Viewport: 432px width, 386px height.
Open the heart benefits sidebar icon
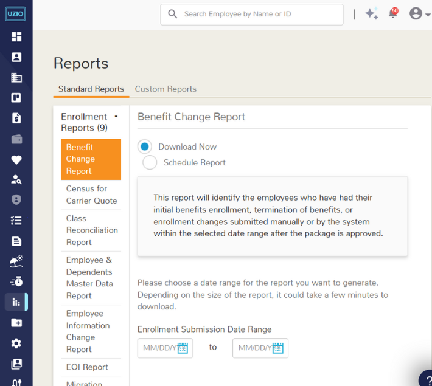click(x=16, y=160)
